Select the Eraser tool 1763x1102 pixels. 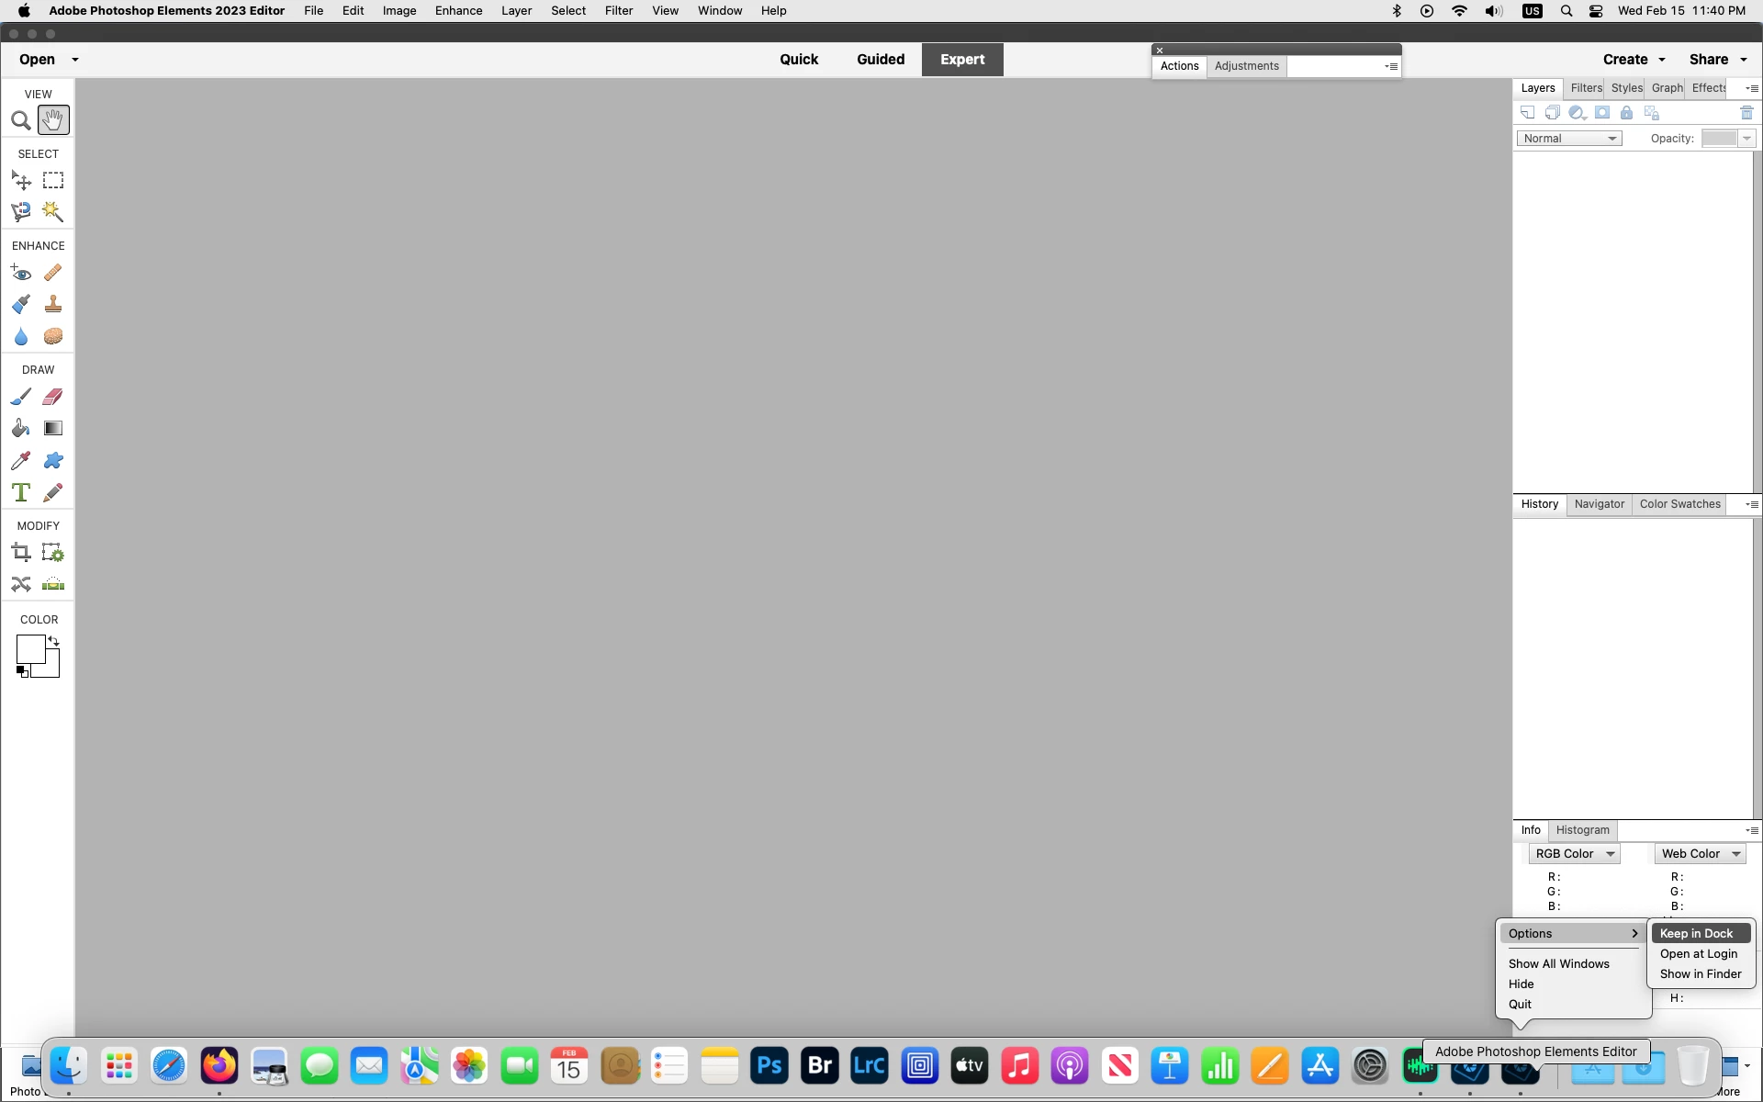point(53,397)
